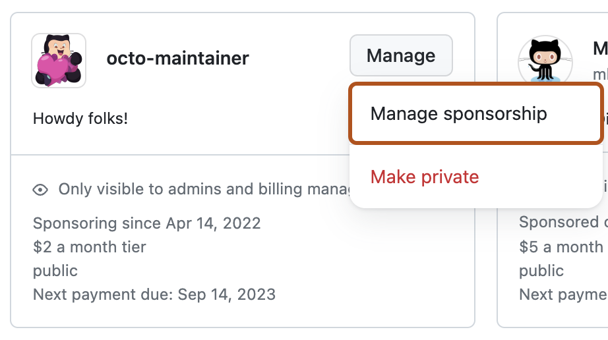Click "Sponsoring since Apr 14, 2022" text
The image size is (608, 340).
coord(146,223)
